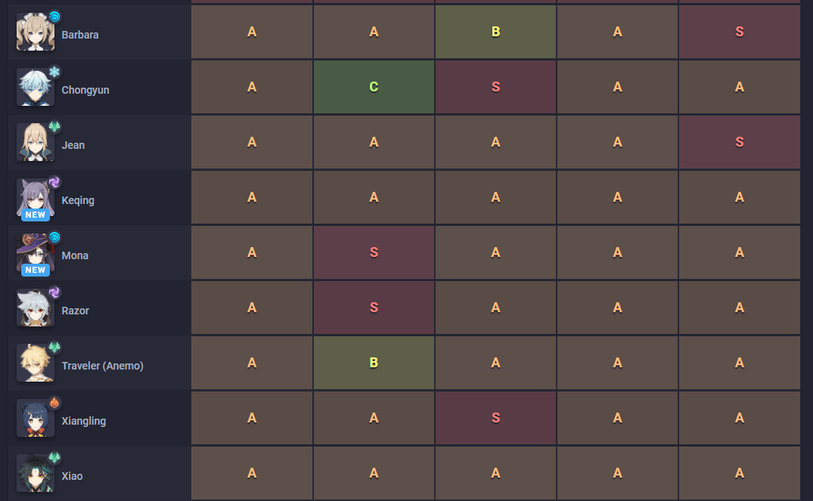Image resolution: width=813 pixels, height=501 pixels.
Task: Click Xiangling's red S tier cell
Action: tap(495, 418)
